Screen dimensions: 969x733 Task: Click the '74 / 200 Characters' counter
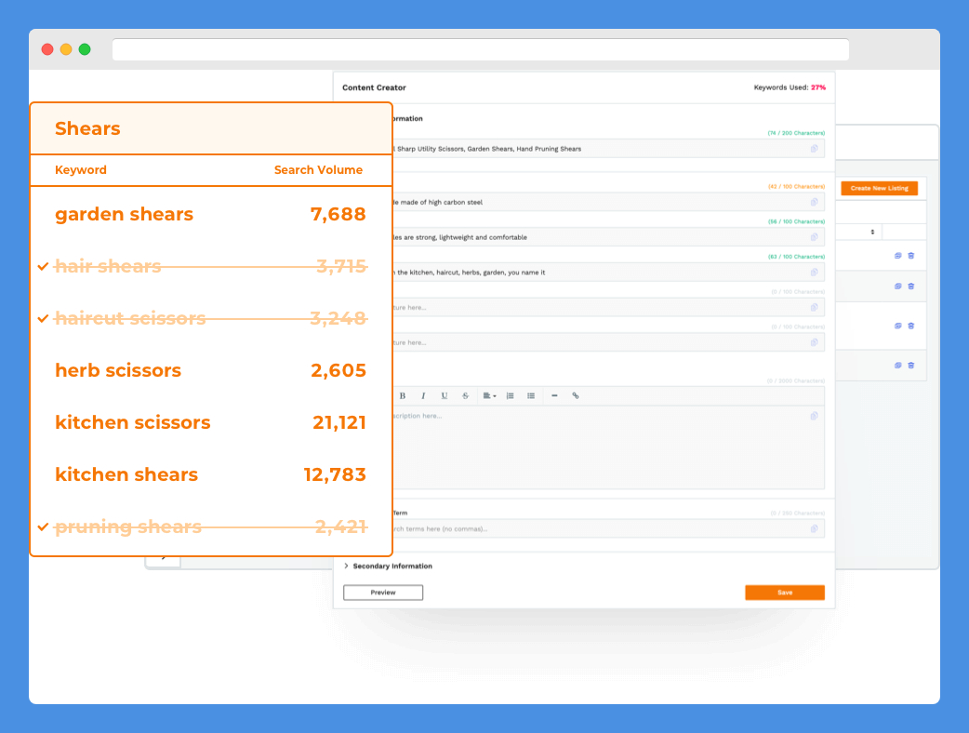pyautogui.click(x=796, y=133)
